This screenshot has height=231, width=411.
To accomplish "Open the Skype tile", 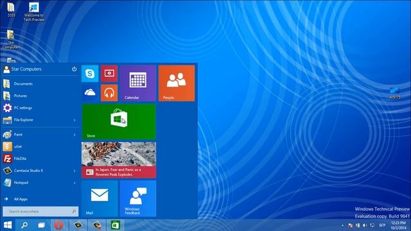I will pos(90,74).
